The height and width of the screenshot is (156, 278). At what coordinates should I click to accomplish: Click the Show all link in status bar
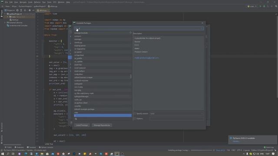(x=220, y=150)
